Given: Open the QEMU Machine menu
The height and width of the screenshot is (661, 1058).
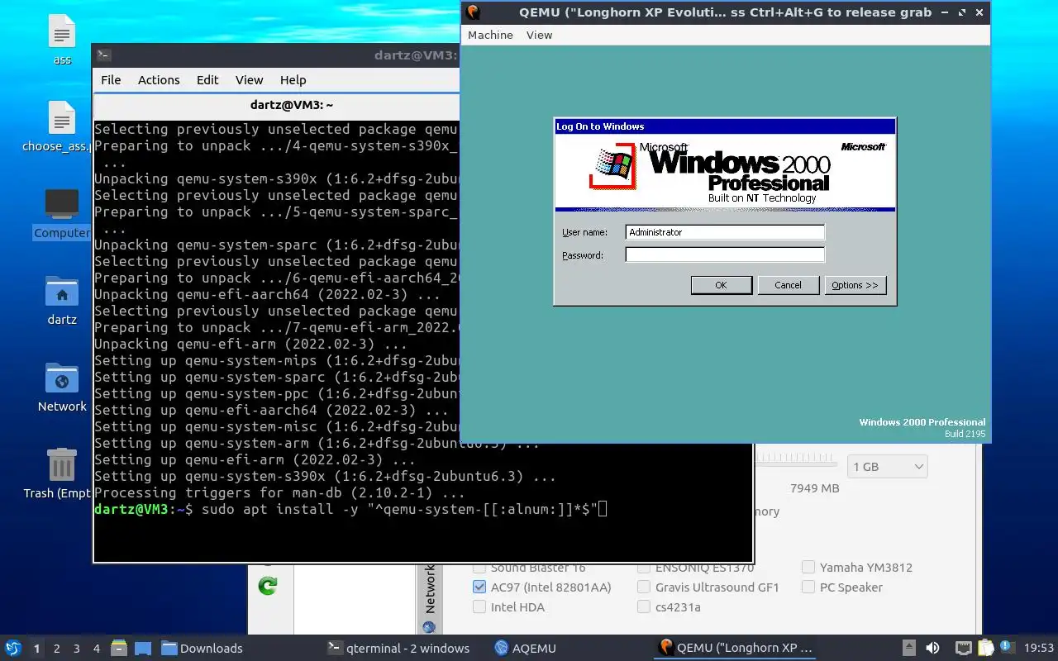Looking at the screenshot, I should 490,35.
